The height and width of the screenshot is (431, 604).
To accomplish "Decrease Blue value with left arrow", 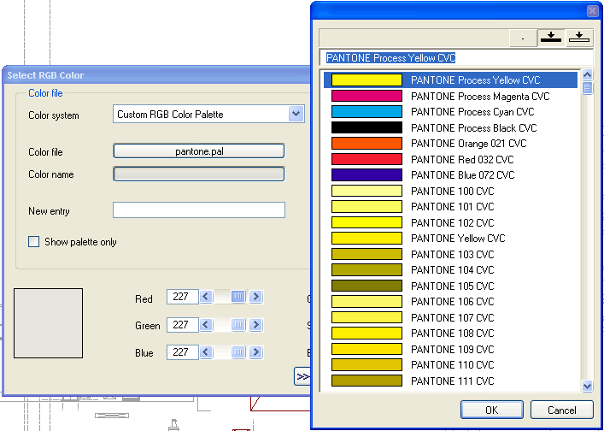I will click(206, 352).
